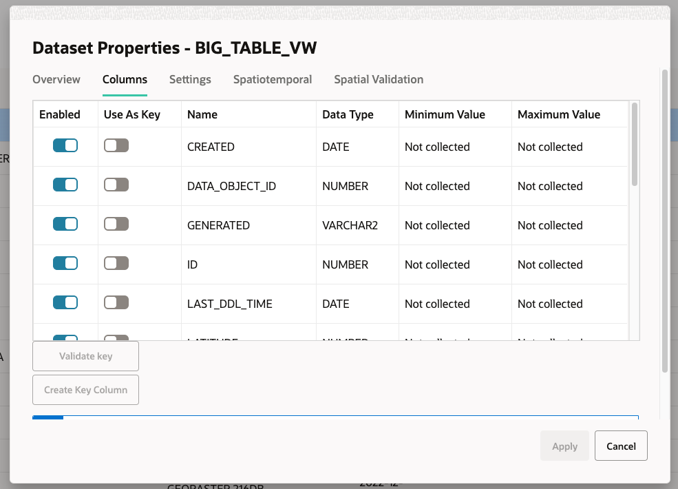678x489 pixels.
Task: Switch to the Settings tab
Action: click(x=190, y=80)
